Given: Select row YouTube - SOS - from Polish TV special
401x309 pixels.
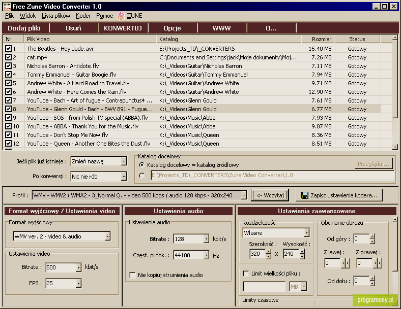Looking at the screenshot, I should pos(192,118).
